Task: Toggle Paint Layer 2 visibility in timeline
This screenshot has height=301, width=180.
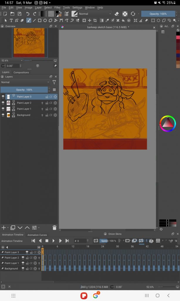Action: click(x=23, y=257)
